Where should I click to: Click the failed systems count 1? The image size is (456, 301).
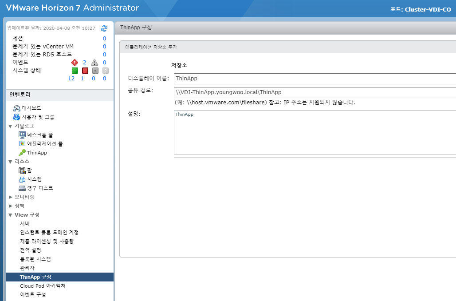83,78
